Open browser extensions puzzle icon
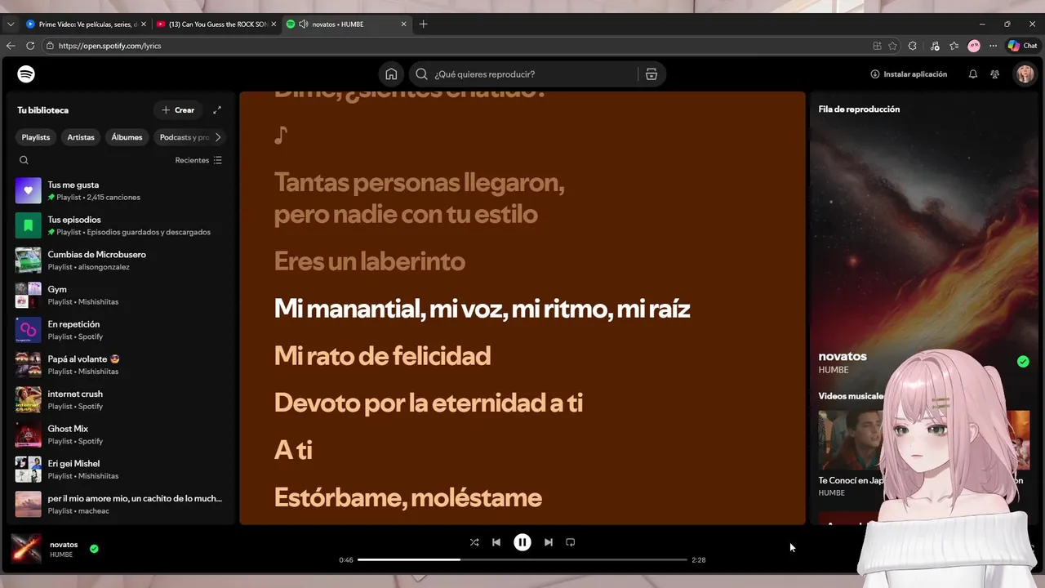The image size is (1045, 588). click(913, 46)
